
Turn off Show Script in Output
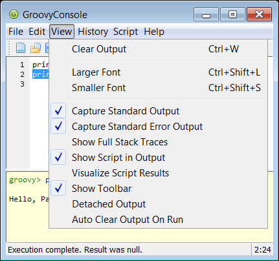click(158, 158)
